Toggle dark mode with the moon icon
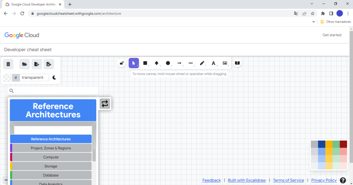353x185 pixels. (x=54, y=78)
